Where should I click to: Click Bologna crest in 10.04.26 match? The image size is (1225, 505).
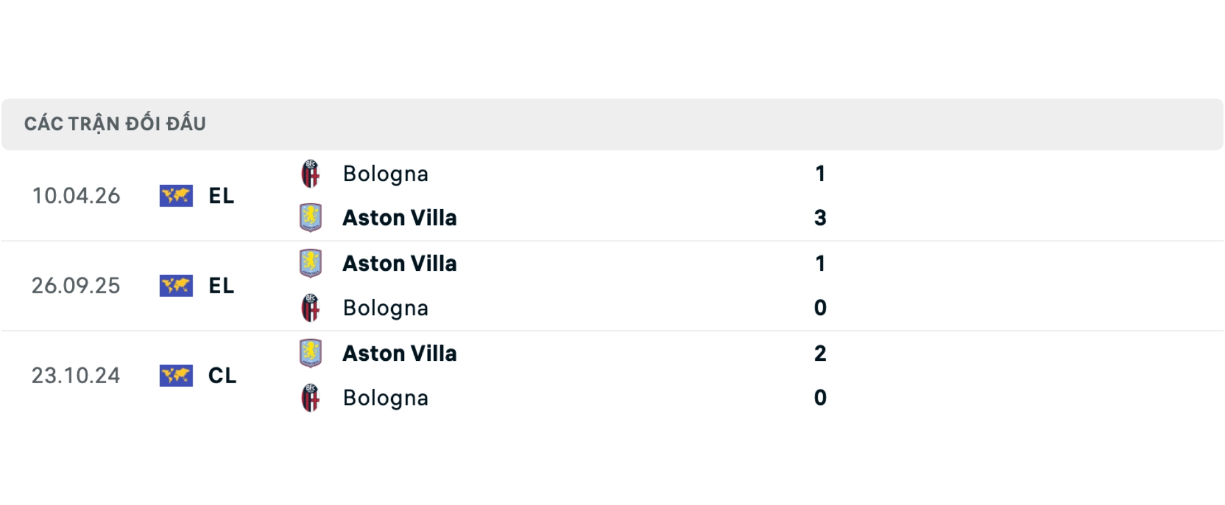coord(311,173)
